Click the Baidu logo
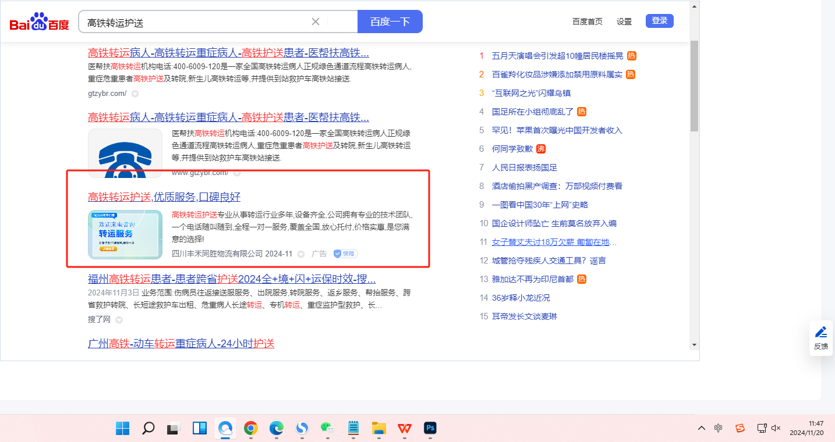Image resolution: width=835 pixels, height=442 pixels. click(39, 22)
